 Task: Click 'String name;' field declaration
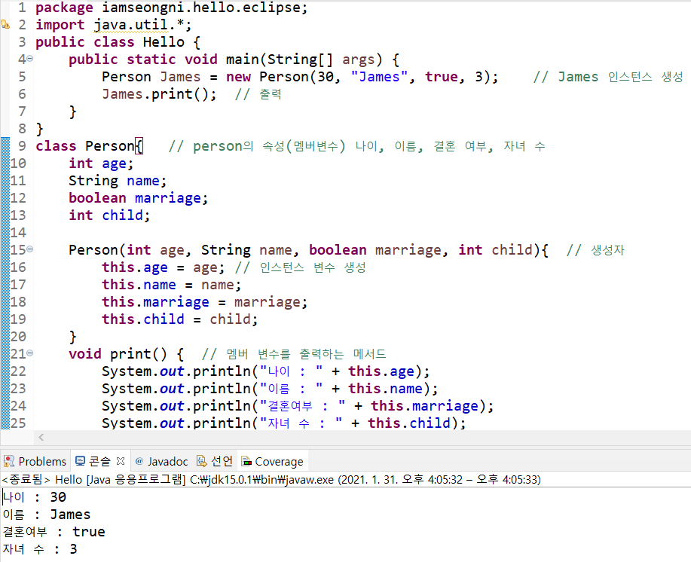coord(118,181)
